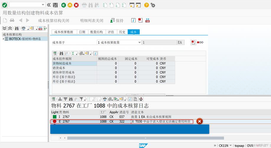The height and width of the screenshot is (148, 271).
Task: Click 消息文本 column header in log
Action: pos(137,112)
